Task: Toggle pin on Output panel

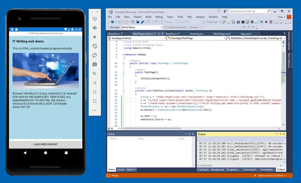Action: (280, 134)
